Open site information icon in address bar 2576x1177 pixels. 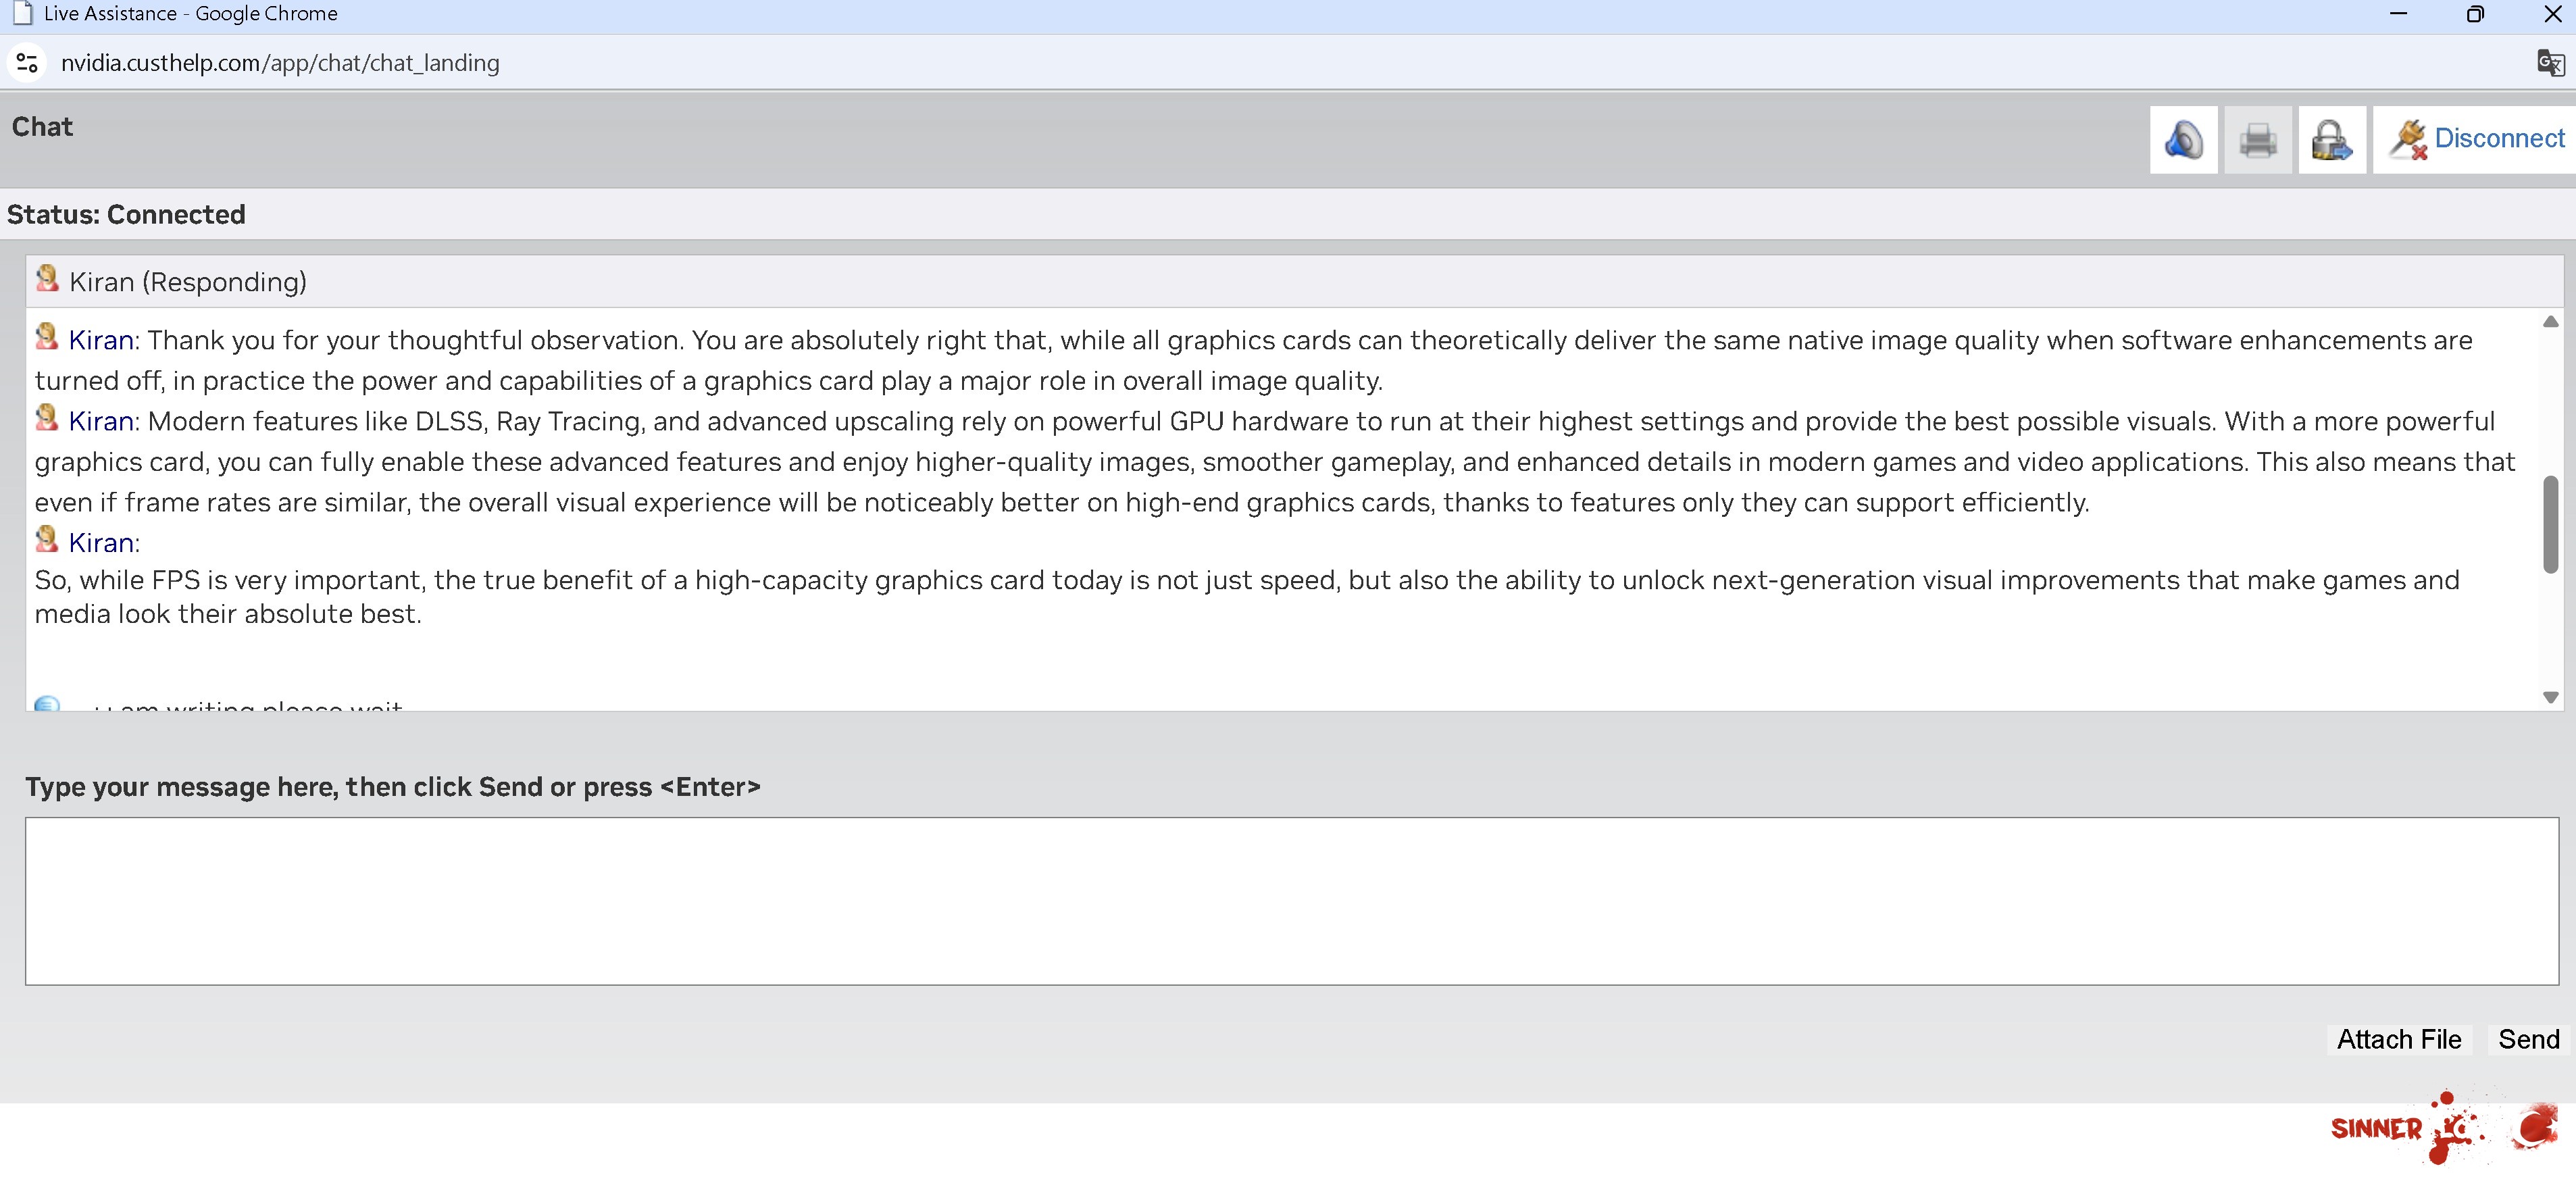[x=27, y=63]
